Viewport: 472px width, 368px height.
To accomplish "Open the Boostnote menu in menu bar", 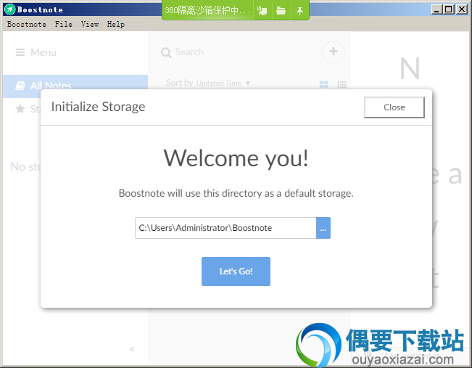I will (27, 24).
